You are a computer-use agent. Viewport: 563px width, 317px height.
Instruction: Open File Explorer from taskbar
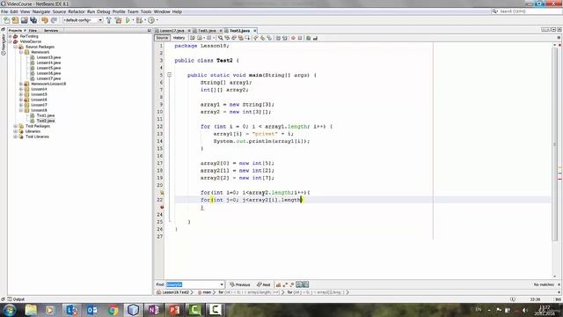point(31,310)
